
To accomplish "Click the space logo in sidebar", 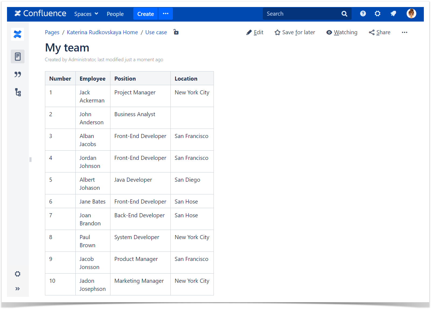I will coord(18,34).
